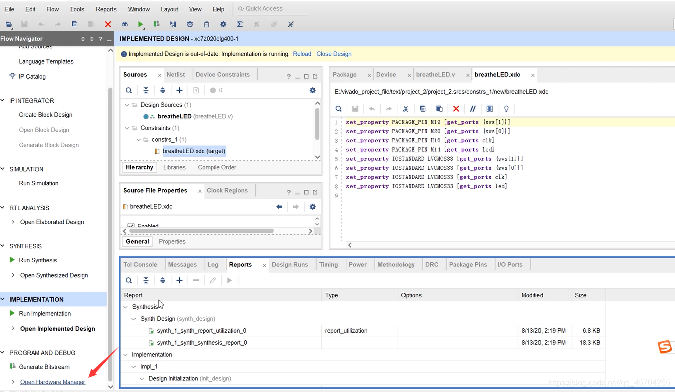Collapse the Synth Design report node
This screenshot has width=675, height=392.
134,319
